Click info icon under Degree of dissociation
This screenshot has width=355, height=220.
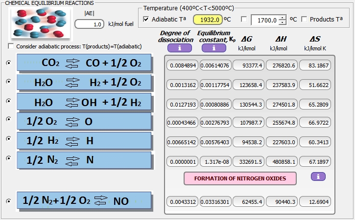point(179,48)
